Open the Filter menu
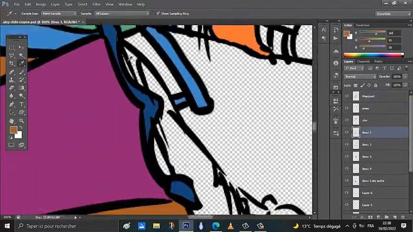Viewport: 413px width, 232px height. (96, 5)
